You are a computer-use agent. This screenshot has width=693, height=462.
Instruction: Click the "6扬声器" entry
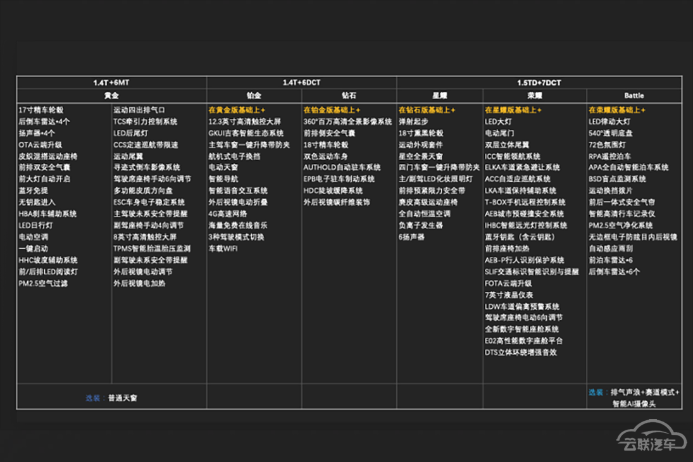[411, 237]
